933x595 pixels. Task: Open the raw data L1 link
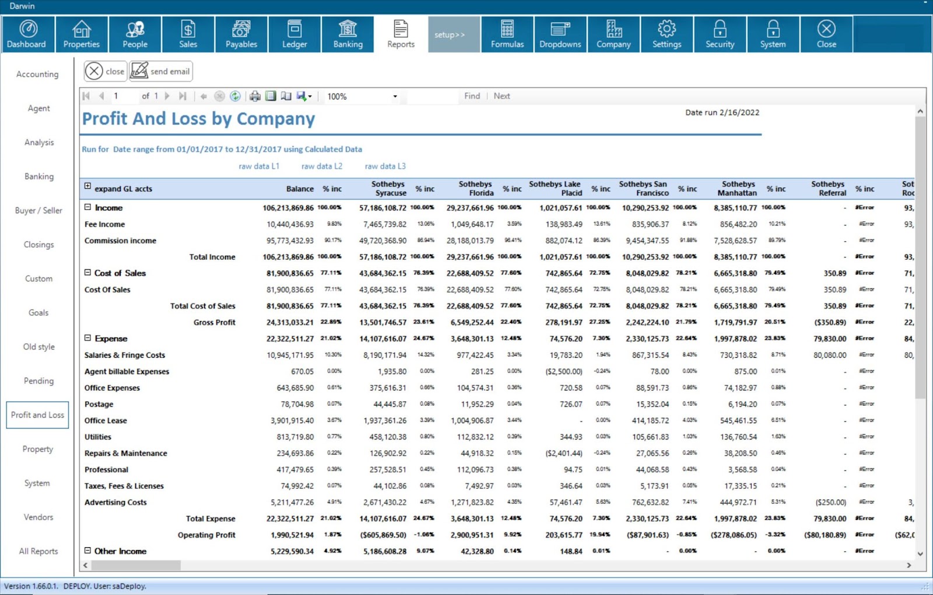pyautogui.click(x=259, y=166)
